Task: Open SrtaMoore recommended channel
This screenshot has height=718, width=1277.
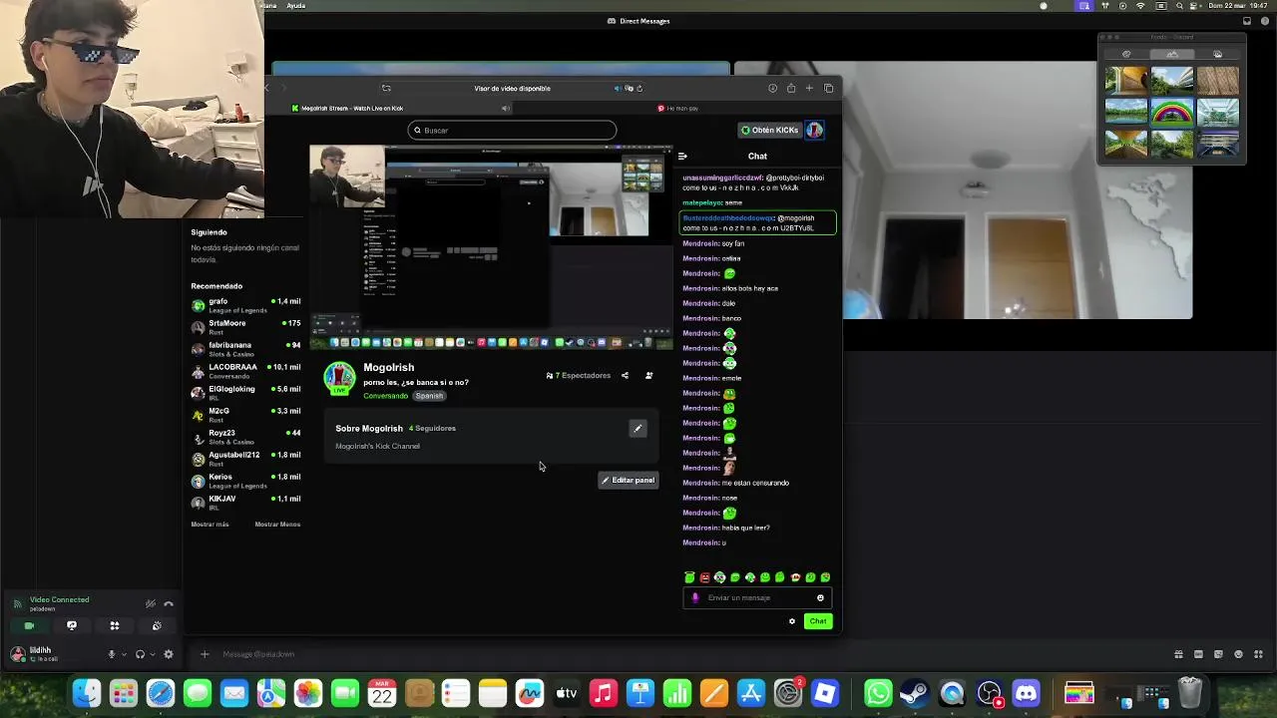Action: click(245, 327)
